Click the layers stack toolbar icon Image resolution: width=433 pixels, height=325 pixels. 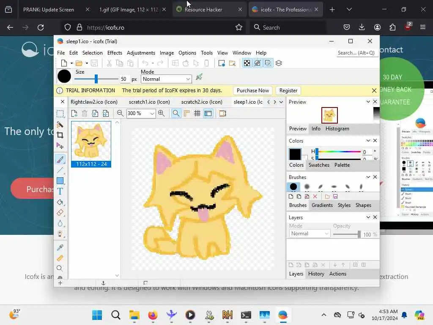[279, 63]
